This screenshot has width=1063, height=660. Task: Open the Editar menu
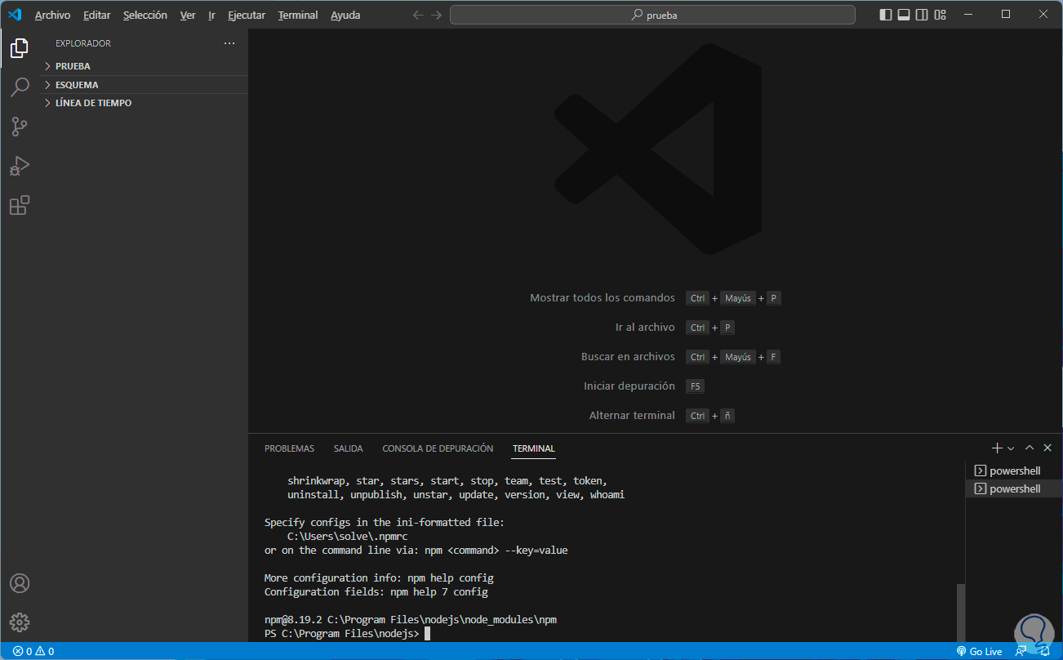point(97,16)
